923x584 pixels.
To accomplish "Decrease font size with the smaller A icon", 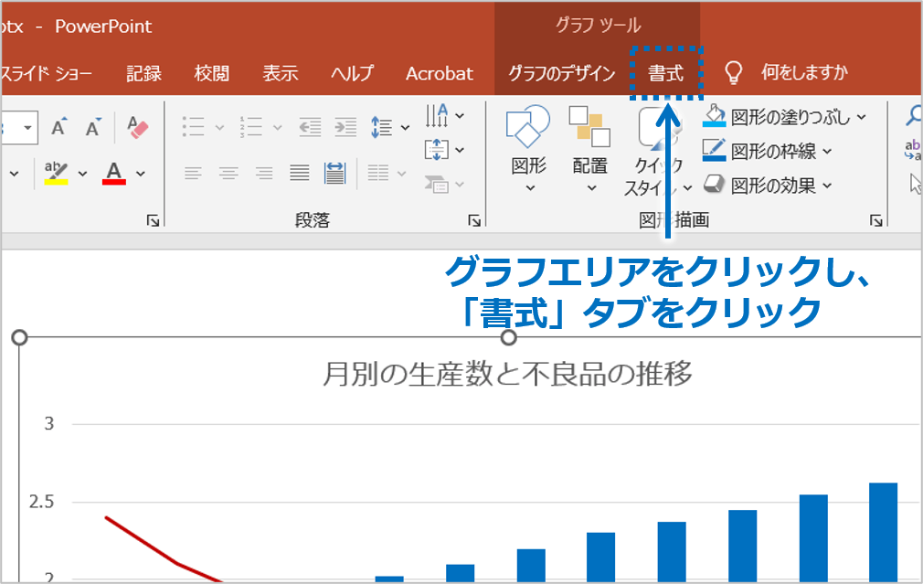I will click(93, 126).
